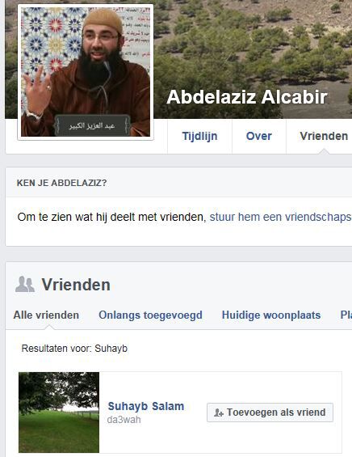Open the Over tab
Viewport: 352px width, 457px height.
pos(258,136)
